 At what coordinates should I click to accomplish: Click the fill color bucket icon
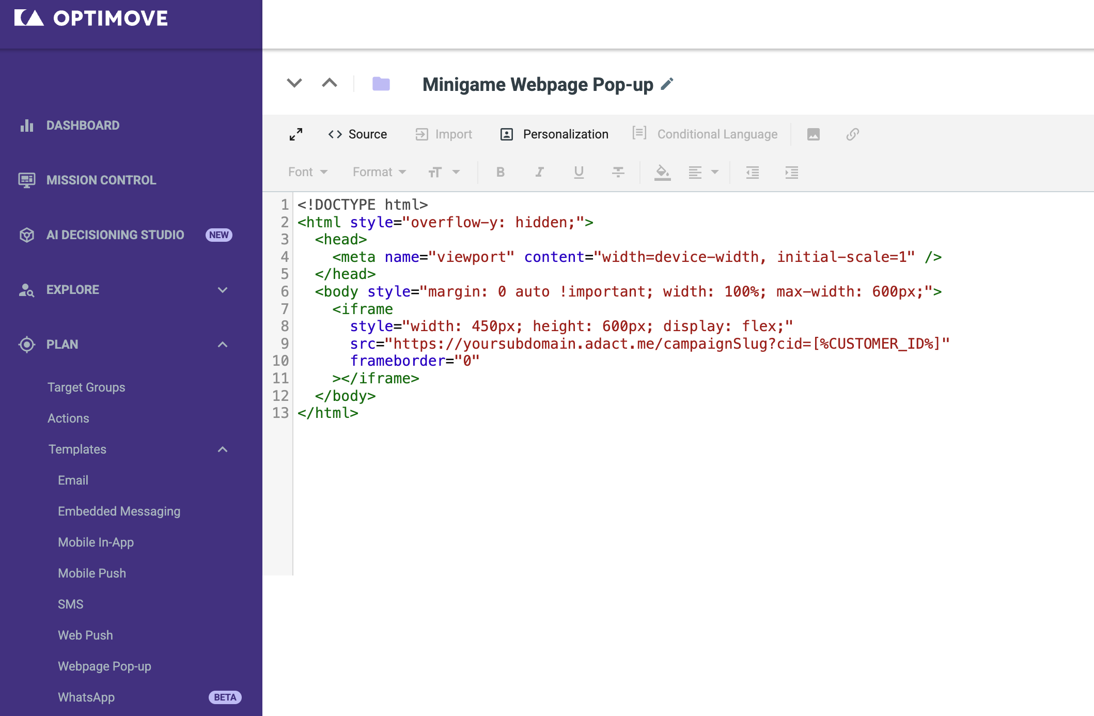(663, 172)
